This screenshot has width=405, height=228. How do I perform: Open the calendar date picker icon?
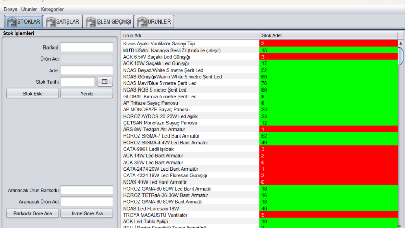click(105, 82)
